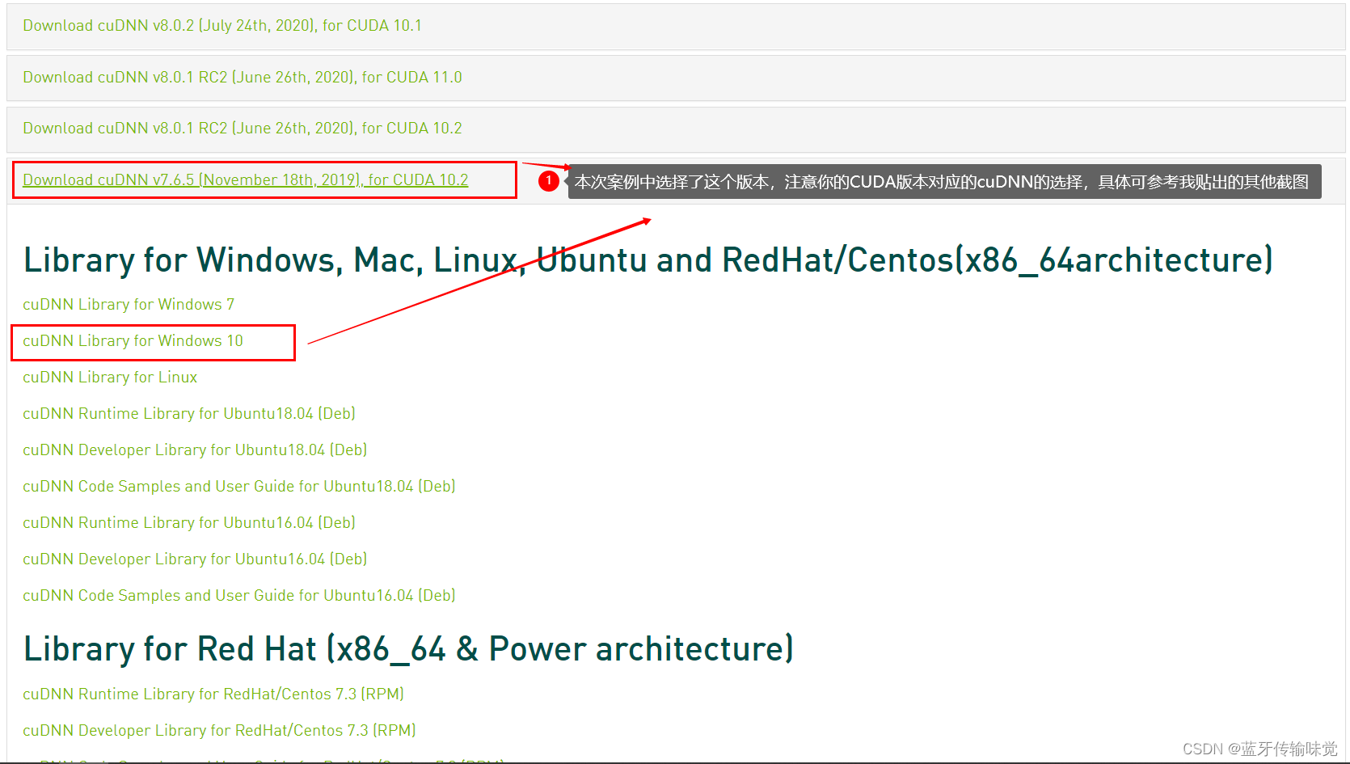Download cuDNN Developer Library for Ubuntu18.04 (Deb)

click(195, 450)
